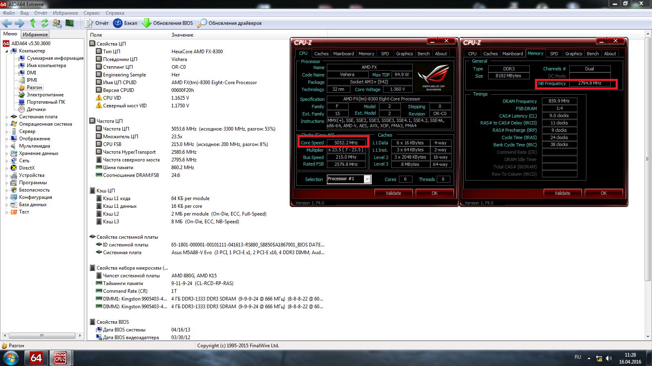This screenshot has height=366, width=652.
Task: Open the Сервис menu
Action: 92,13
